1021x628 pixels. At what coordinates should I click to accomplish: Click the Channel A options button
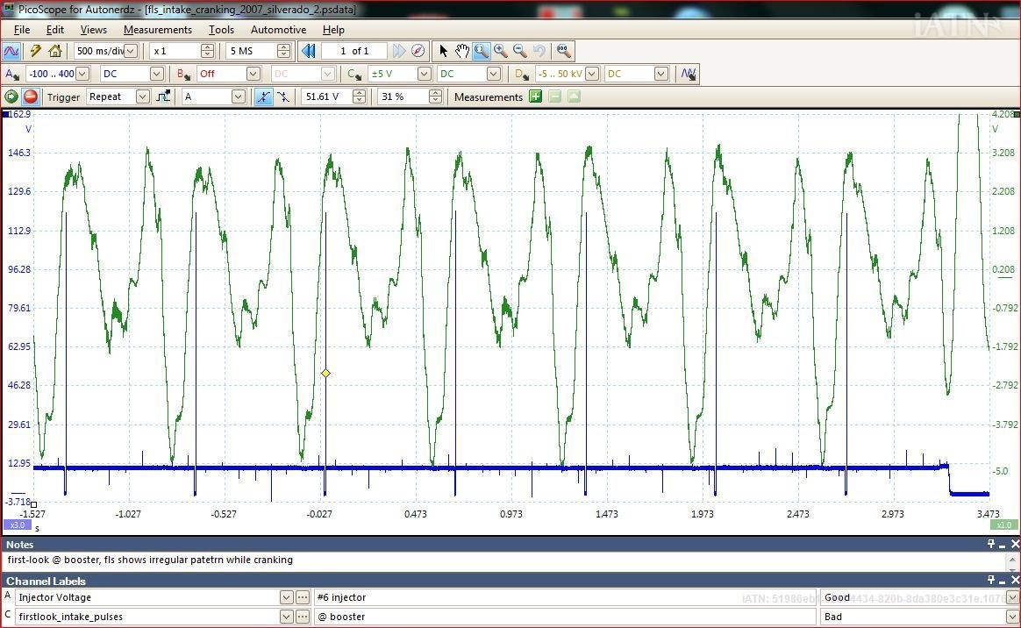[x=13, y=74]
